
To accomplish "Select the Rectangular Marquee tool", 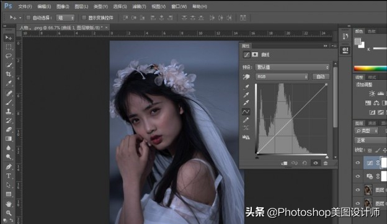I will 9,47.
